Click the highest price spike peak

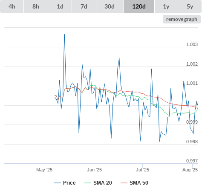pyautogui.click(x=64, y=34)
